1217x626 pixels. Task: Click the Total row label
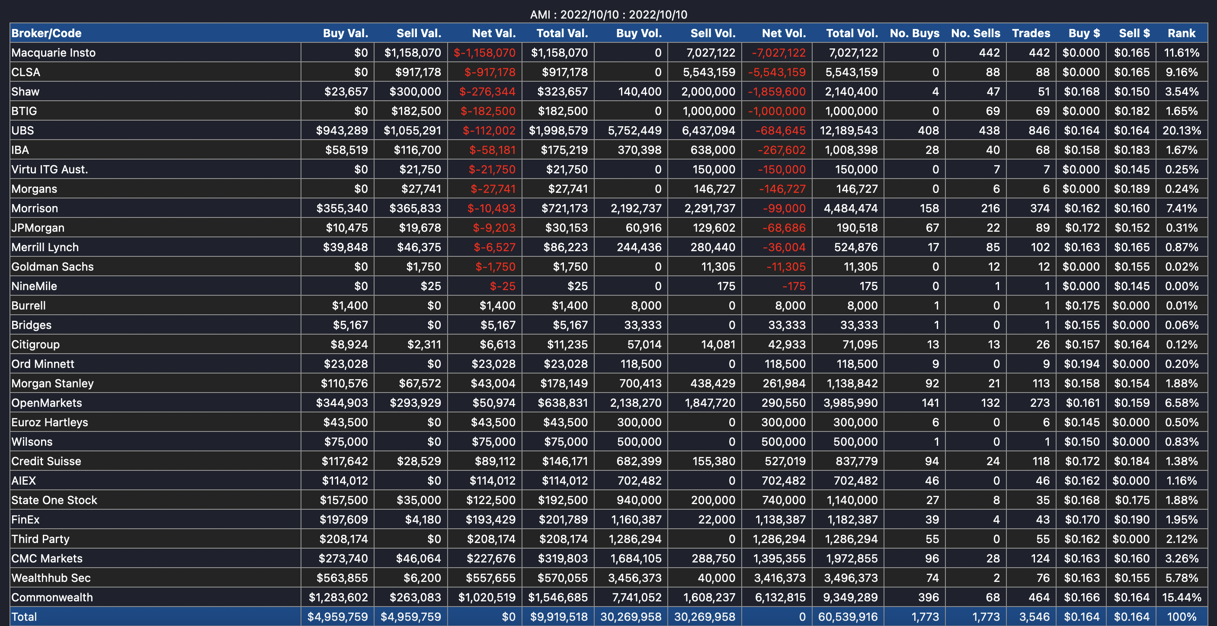click(x=24, y=616)
